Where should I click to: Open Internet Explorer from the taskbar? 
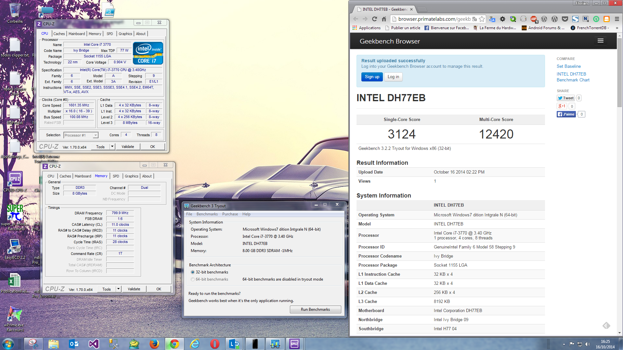[x=195, y=344]
